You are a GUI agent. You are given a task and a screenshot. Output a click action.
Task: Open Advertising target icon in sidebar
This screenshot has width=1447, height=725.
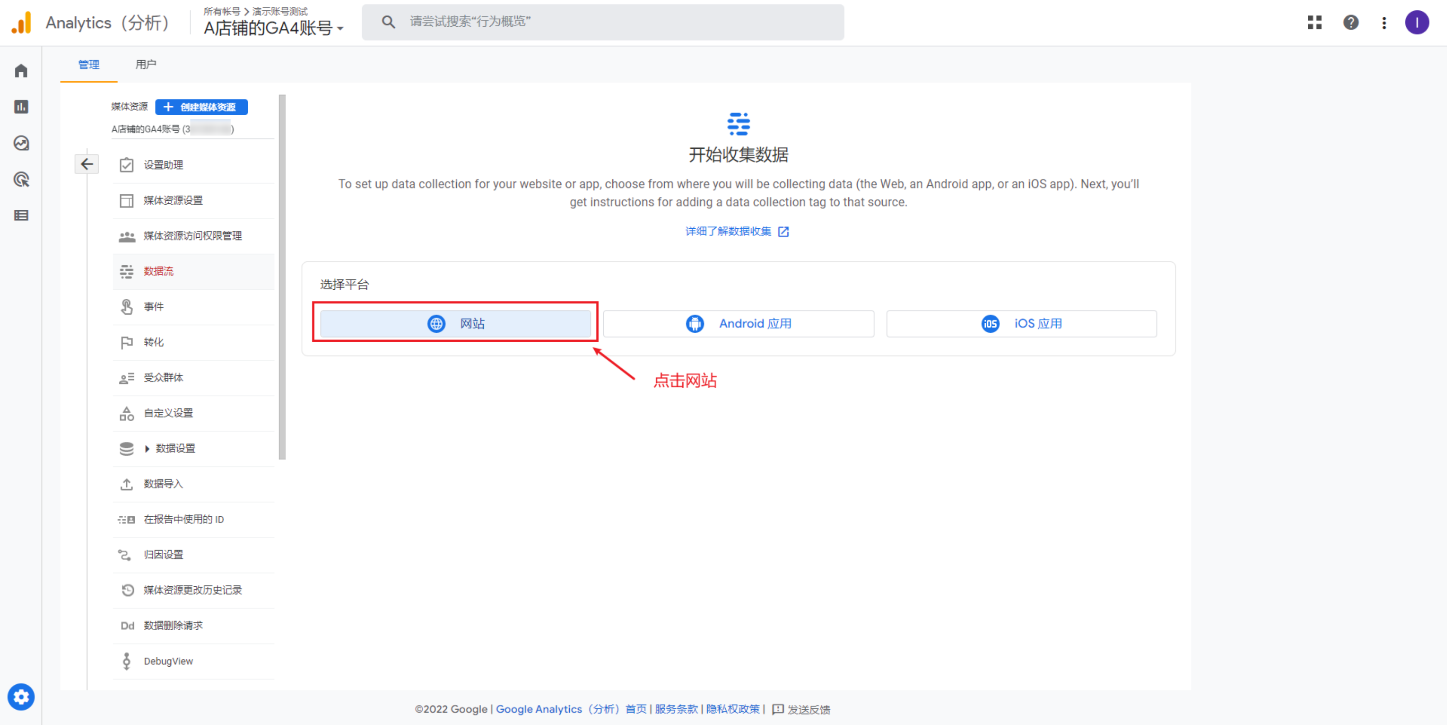coord(21,180)
